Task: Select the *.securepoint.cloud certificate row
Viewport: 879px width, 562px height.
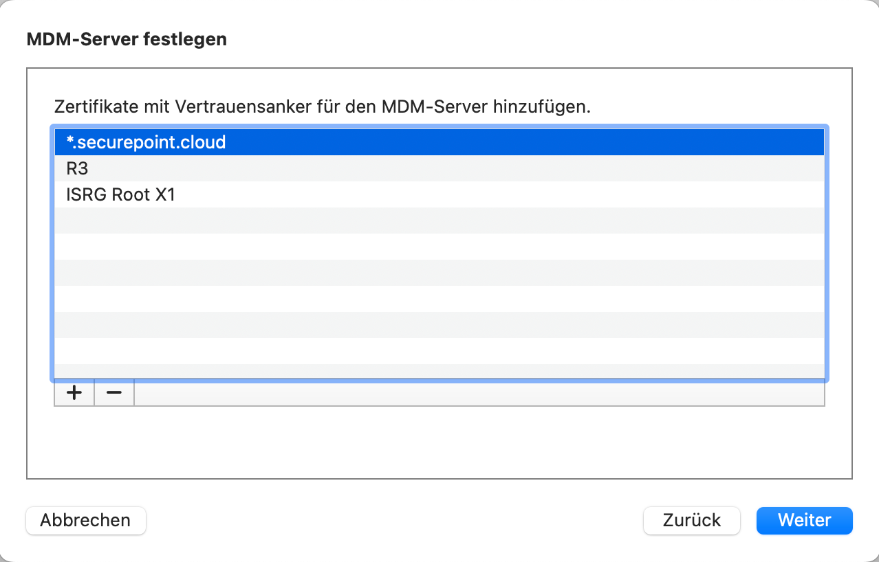Action: pos(440,142)
